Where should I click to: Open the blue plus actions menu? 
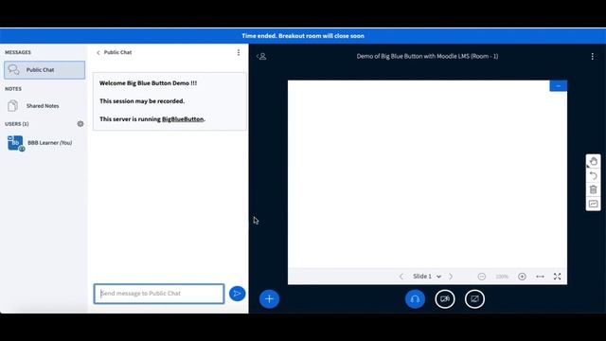tap(269, 299)
